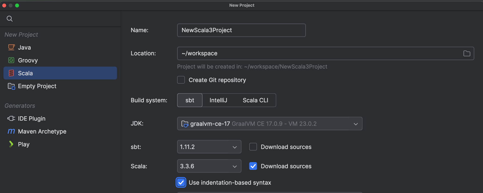Image resolution: width=483 pixels, height=193 pixels.
Task: Open Maven Archetype generator
Action: pyautogui.click(x=60, y=131)
